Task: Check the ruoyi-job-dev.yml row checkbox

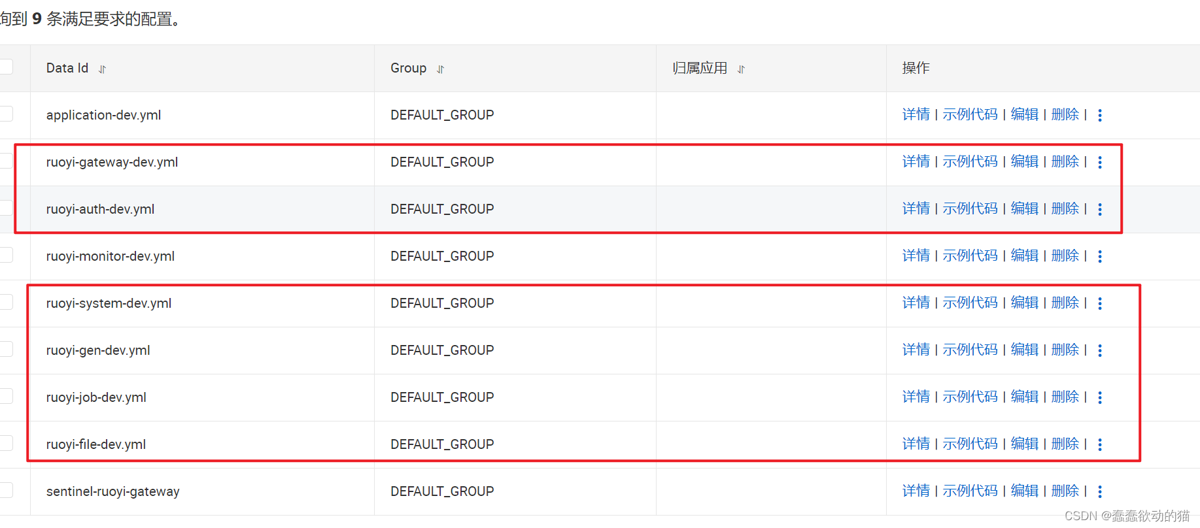Action: tap(6, 396)
